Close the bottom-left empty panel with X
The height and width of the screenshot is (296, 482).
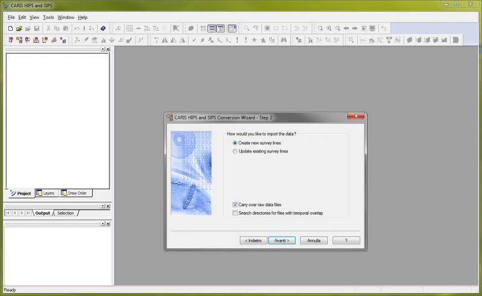tap(108, 224)
